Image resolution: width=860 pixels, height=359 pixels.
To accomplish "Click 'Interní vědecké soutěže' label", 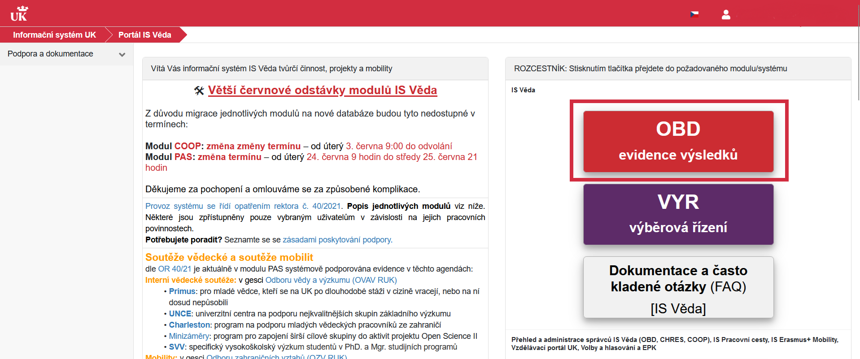I will coord(191,280).
